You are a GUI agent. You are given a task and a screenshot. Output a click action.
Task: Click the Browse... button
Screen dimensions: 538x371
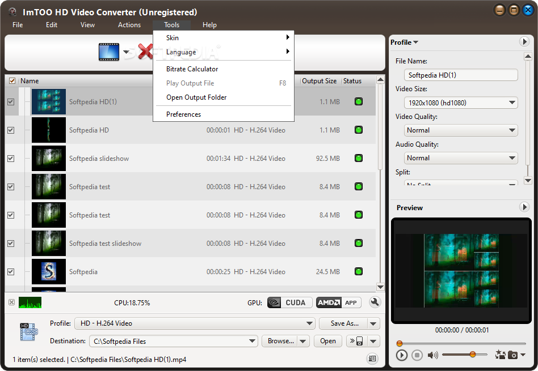[280, 341]
